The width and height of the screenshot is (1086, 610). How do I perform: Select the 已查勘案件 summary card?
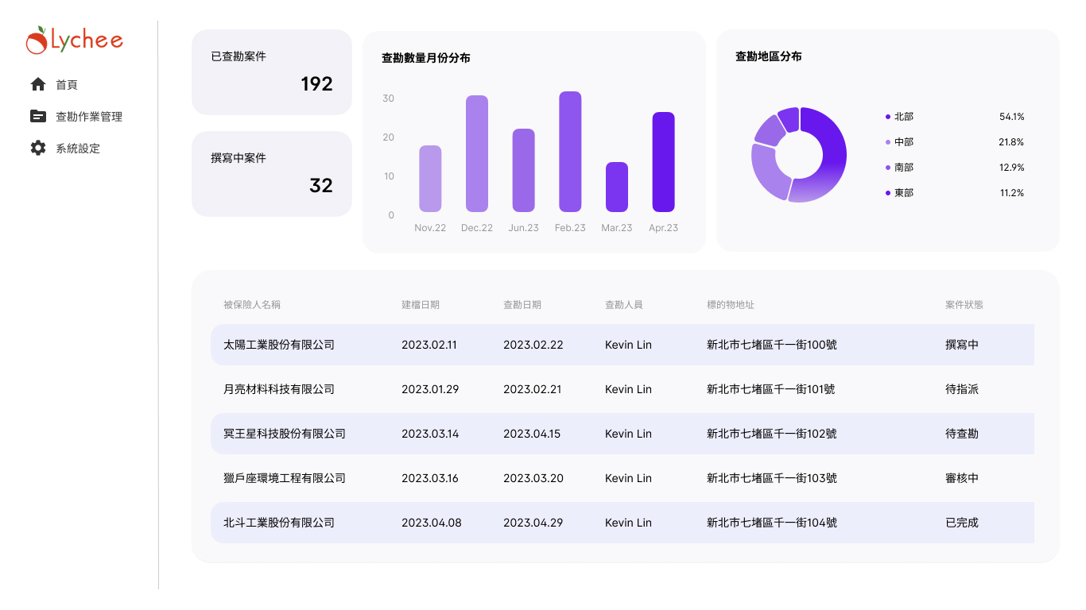pos(271,72)
